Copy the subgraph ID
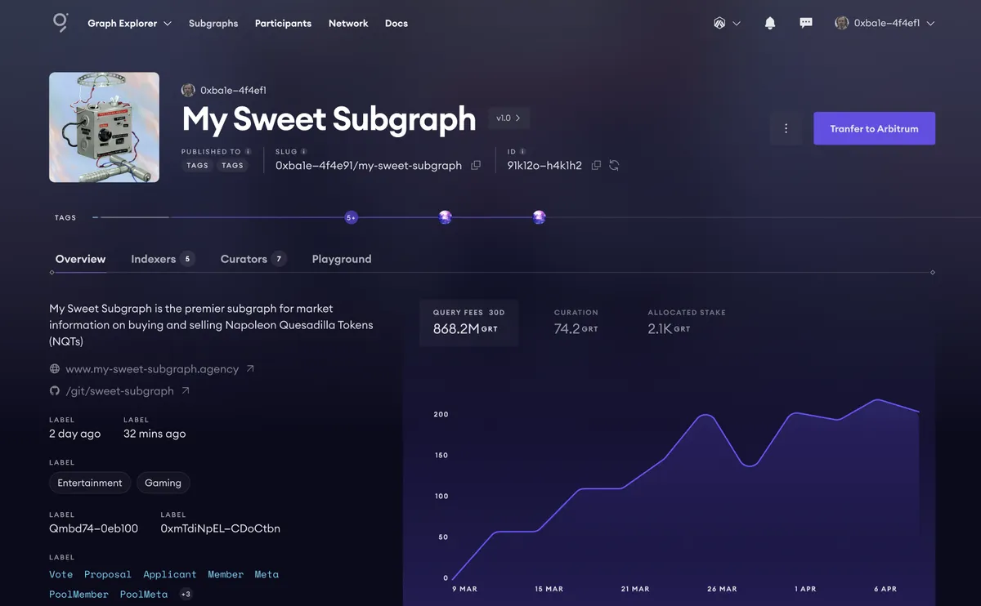 pos(596,166)
